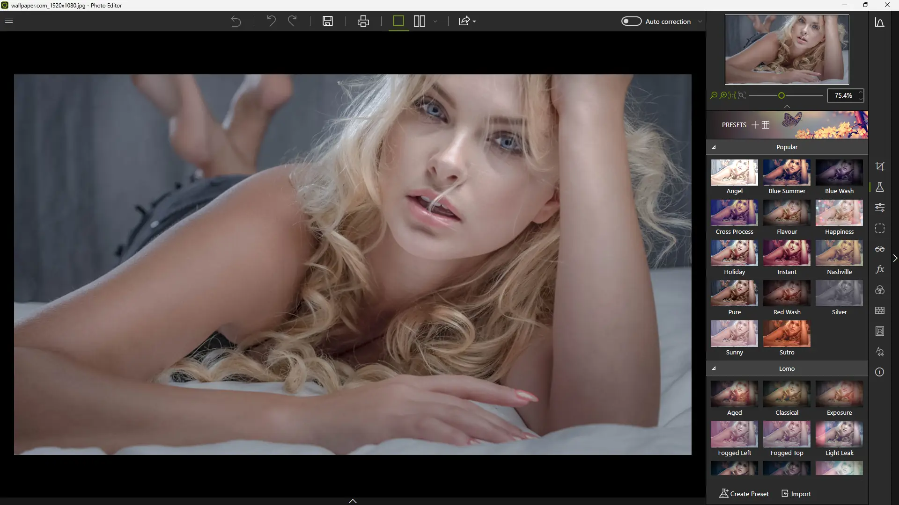
Task: Click the Import button
Action: coord(796,494)
